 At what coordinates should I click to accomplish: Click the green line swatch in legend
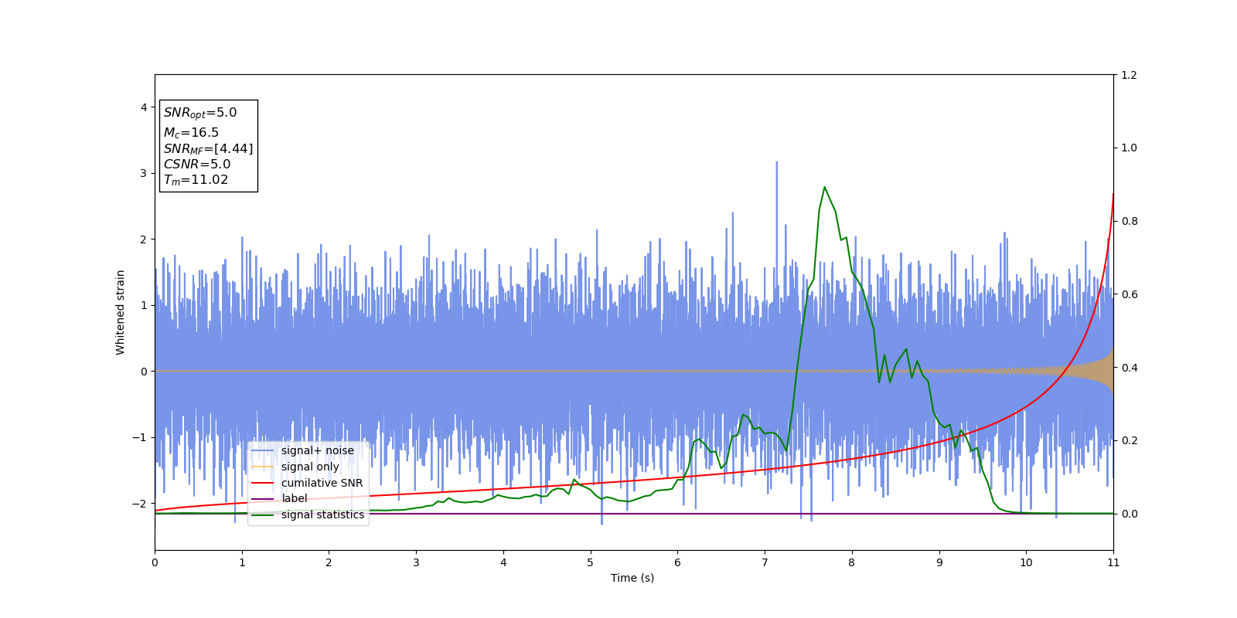coord(263,514)
